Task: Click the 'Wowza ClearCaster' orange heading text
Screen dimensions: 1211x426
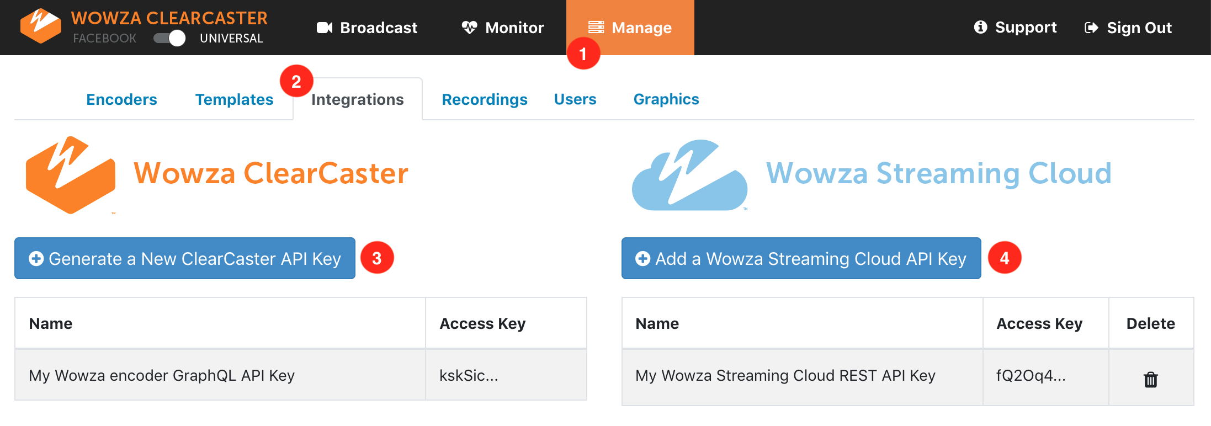Action: [271, 173]
